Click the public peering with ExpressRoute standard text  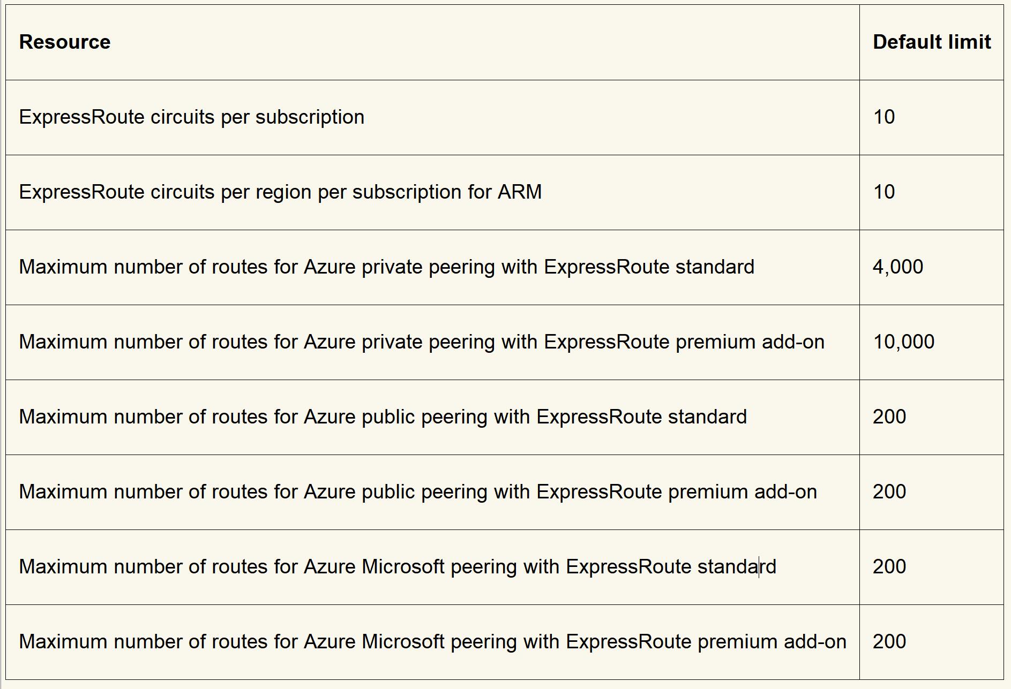[383, 417]
